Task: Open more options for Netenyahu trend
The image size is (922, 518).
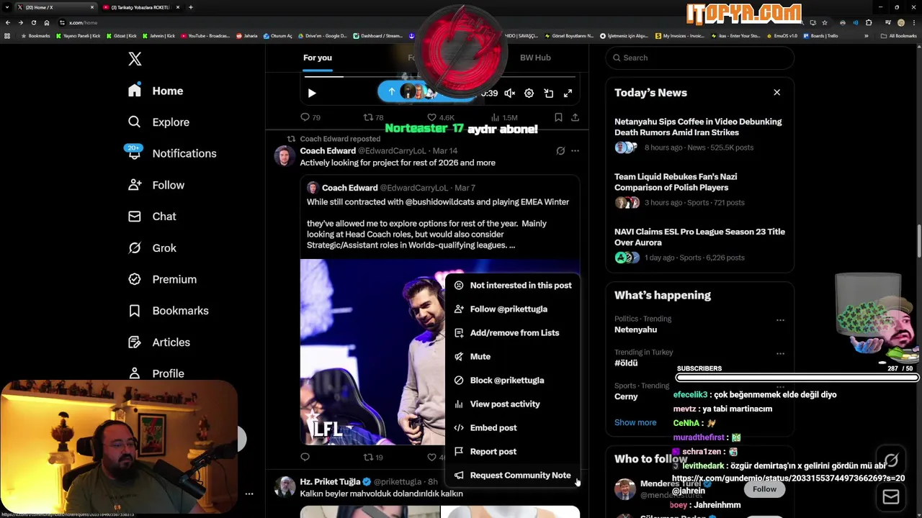Action: click(780, 319)
